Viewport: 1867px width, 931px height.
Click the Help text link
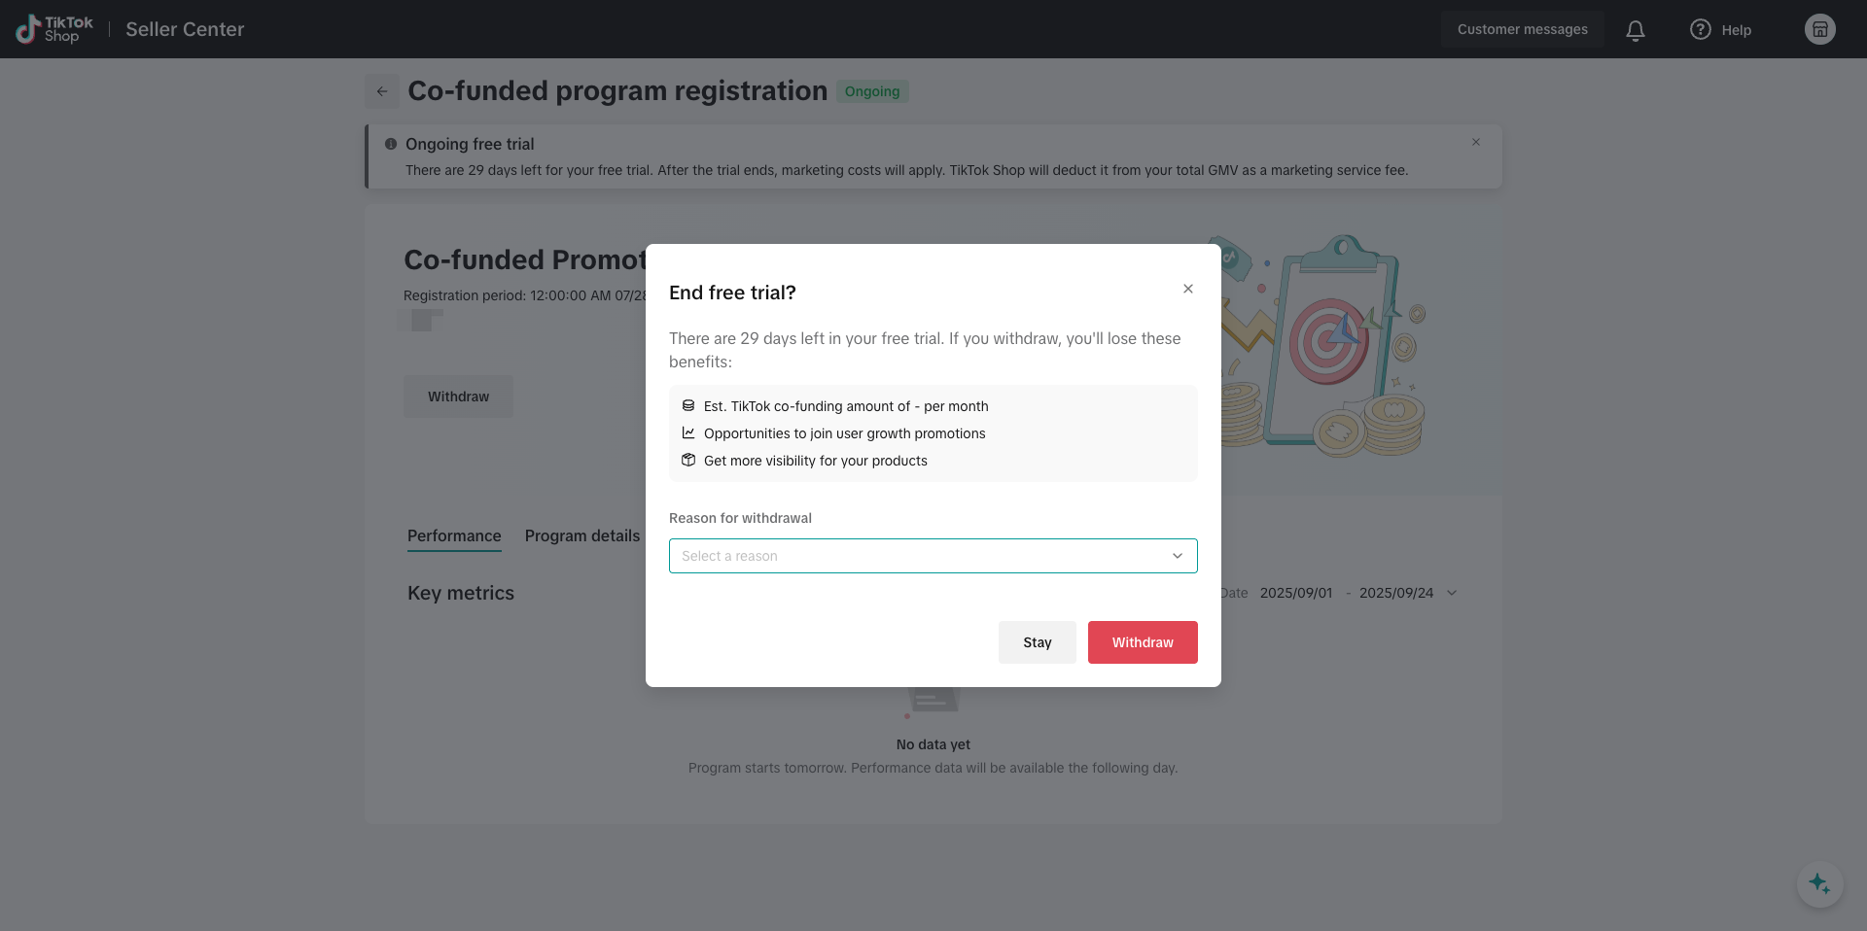click(1736, 30)
